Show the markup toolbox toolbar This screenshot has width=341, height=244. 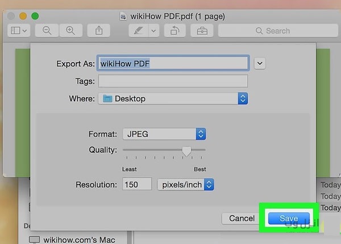pos(202,31)
